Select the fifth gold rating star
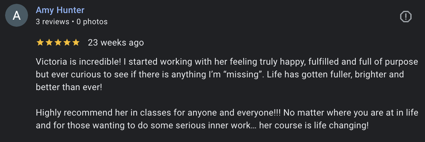The image size is (425, 142). [76, 42]
